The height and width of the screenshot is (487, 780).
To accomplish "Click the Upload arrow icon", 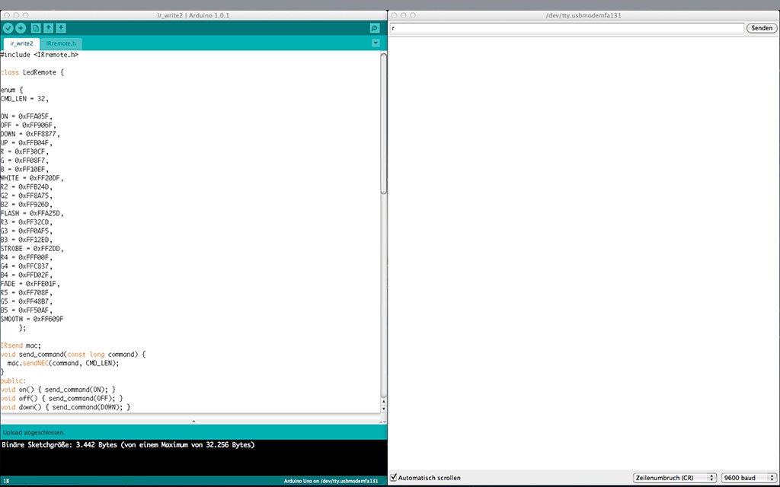I will [x=21, y=28].
